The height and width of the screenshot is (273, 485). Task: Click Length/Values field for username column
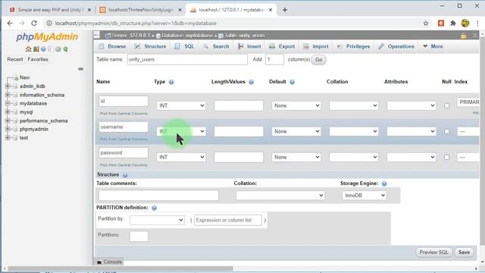239,131
